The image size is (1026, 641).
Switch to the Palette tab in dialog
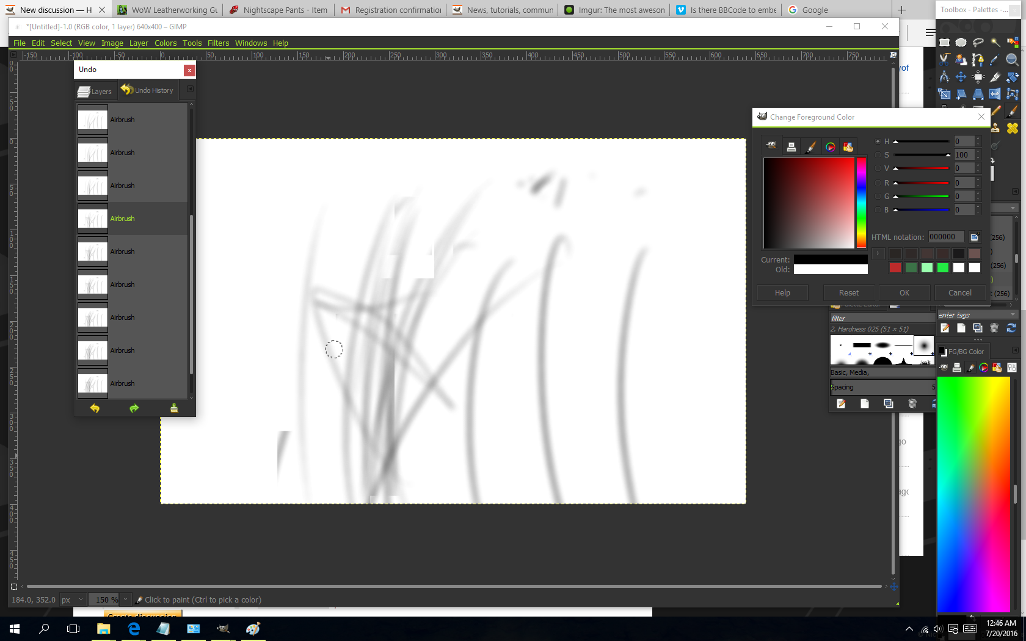coord(848,147)
